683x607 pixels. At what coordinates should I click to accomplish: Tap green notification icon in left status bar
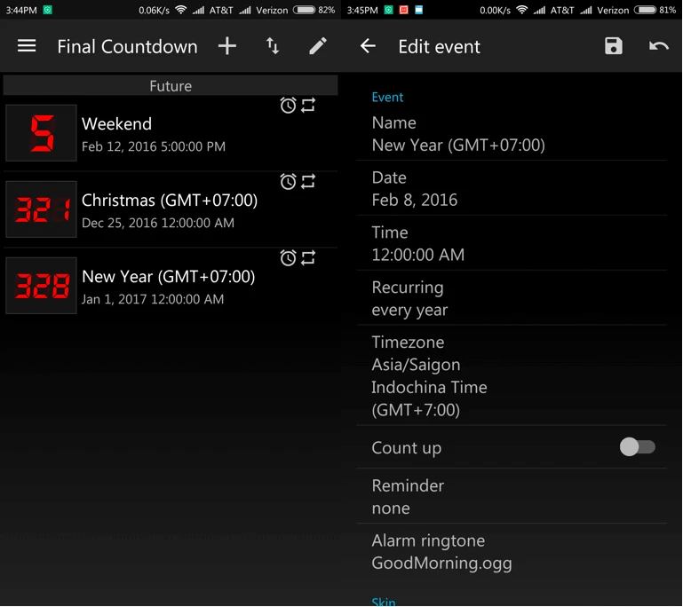(x=47, y=10)
